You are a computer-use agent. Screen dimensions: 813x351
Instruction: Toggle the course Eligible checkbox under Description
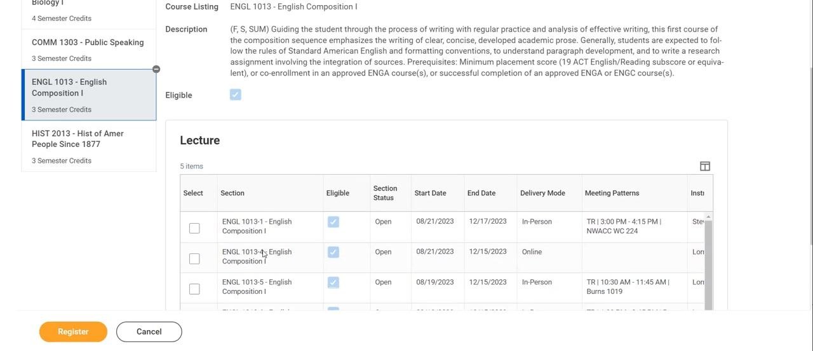coord(236,94)
